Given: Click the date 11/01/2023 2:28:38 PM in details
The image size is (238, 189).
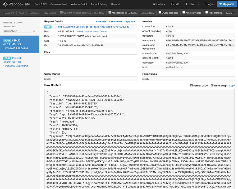Looking at the screenshot, I should pos(83,36).
